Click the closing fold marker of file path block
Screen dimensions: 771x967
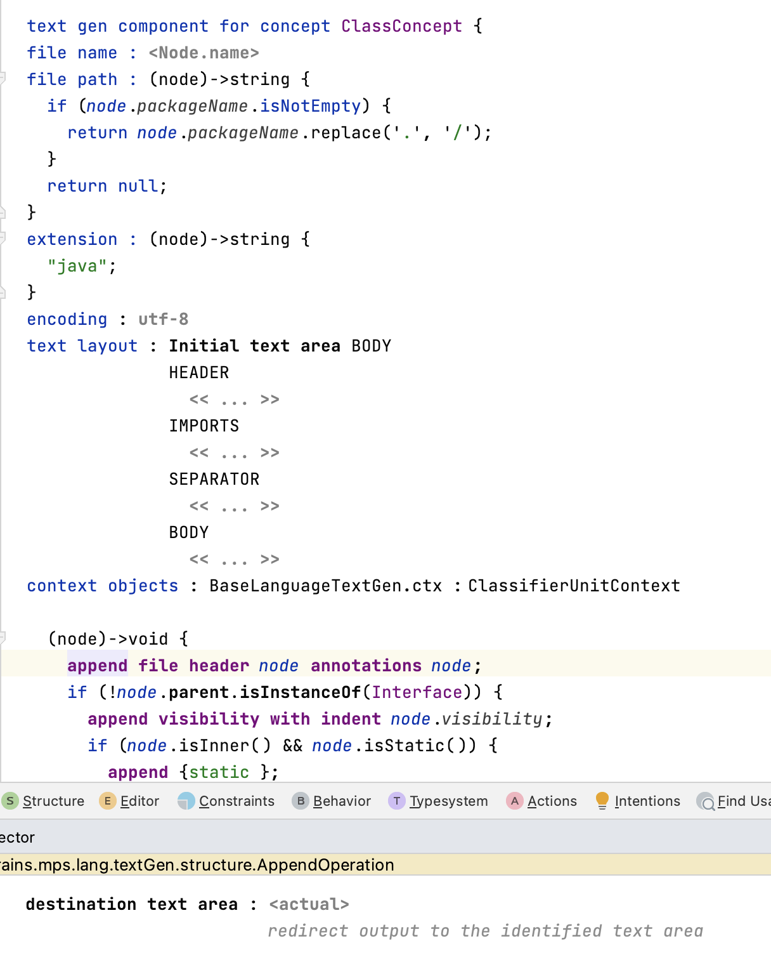[3, 212]
